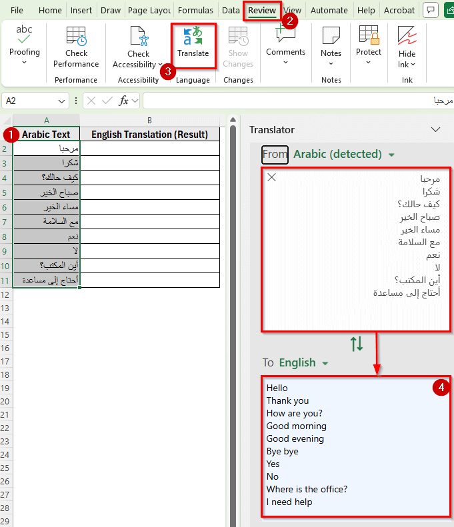The width and height of the screenshot is (454, 527).
Task: Collapse the Translator pane chevron
Action: click(436, 130)
